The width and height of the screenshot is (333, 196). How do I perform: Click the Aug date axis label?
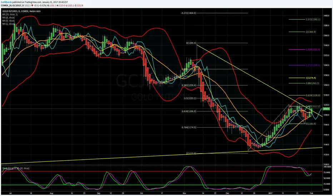51,193
